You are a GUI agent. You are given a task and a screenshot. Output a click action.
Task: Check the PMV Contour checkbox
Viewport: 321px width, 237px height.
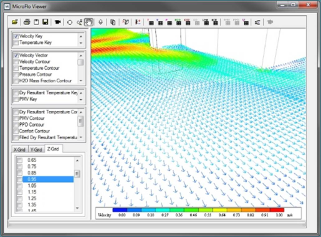[x=16, y=119]
